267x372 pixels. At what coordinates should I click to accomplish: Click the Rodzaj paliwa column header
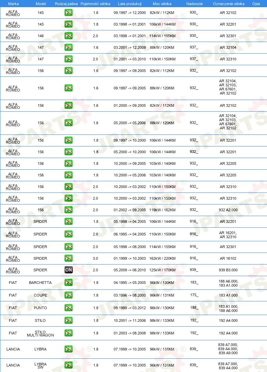(67, 4)
